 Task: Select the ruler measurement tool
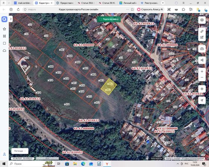(202, 31)
